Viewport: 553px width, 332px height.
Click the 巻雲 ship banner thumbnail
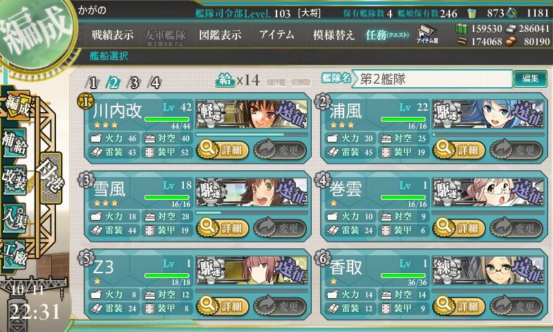click(x=489, y=192)
